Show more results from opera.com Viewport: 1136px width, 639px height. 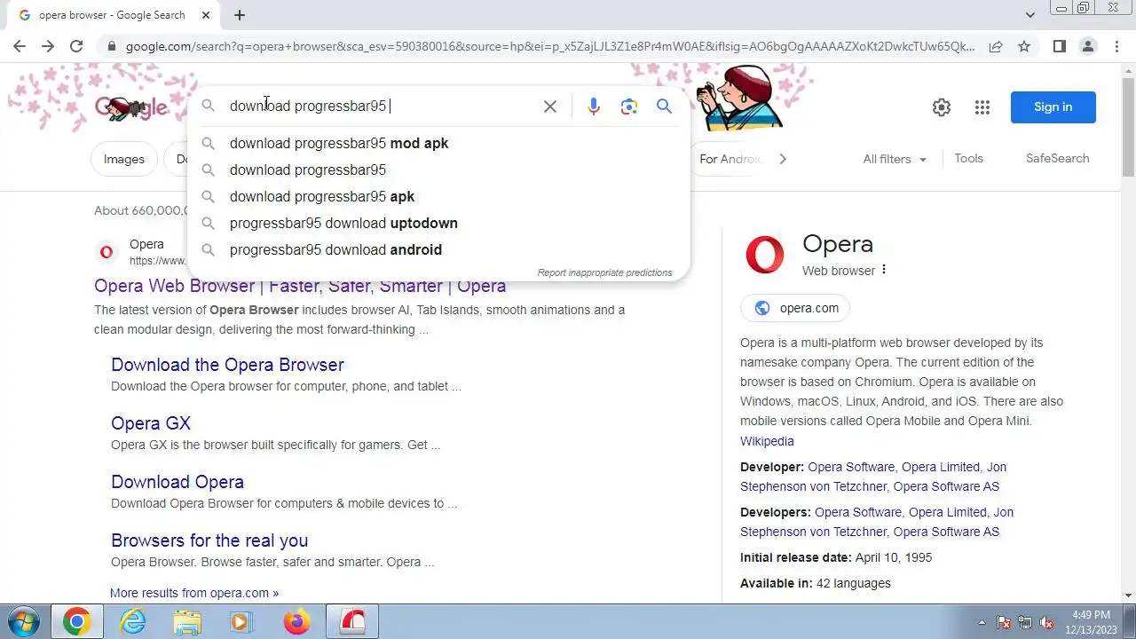194,593
